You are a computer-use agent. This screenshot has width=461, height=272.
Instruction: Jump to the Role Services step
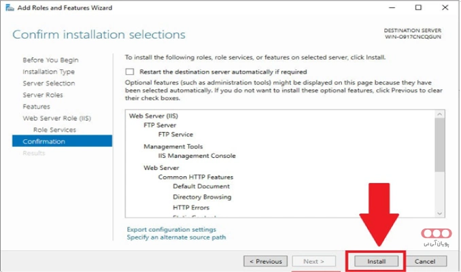coord(54,129)
